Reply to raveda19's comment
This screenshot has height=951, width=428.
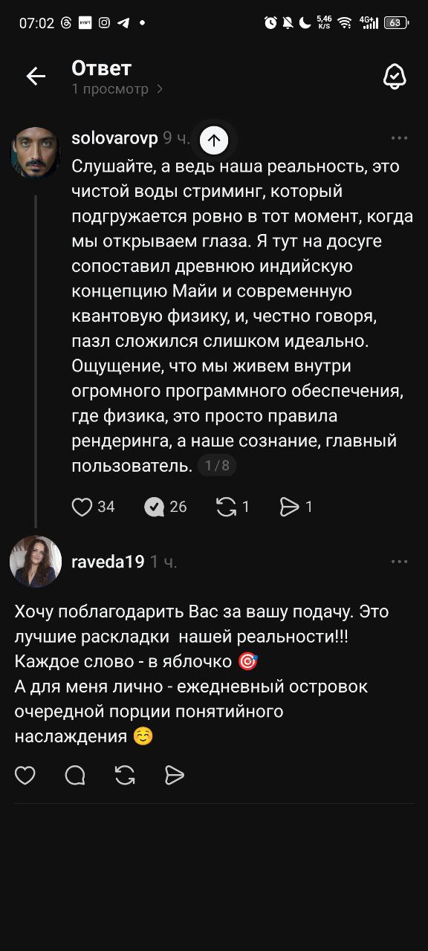(x=75, y=776)
